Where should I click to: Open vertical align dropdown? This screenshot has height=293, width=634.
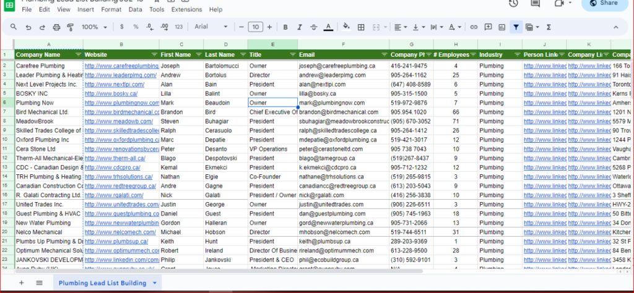click(419, 27)
